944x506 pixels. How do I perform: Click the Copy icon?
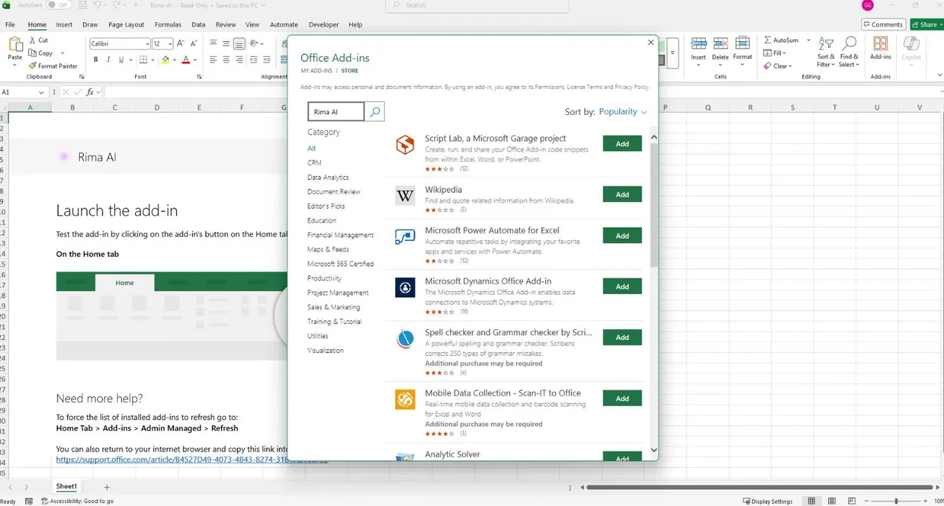click(x=32, y=53)
